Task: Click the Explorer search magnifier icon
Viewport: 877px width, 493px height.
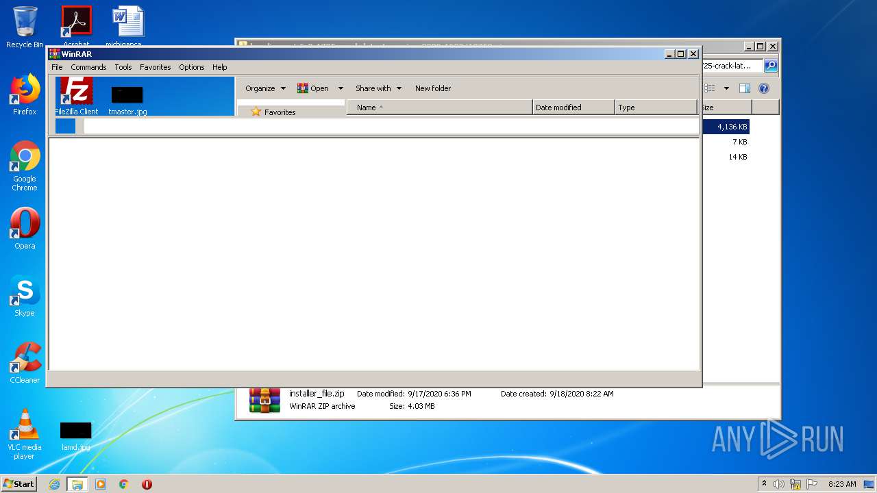Action: (771, 66)
